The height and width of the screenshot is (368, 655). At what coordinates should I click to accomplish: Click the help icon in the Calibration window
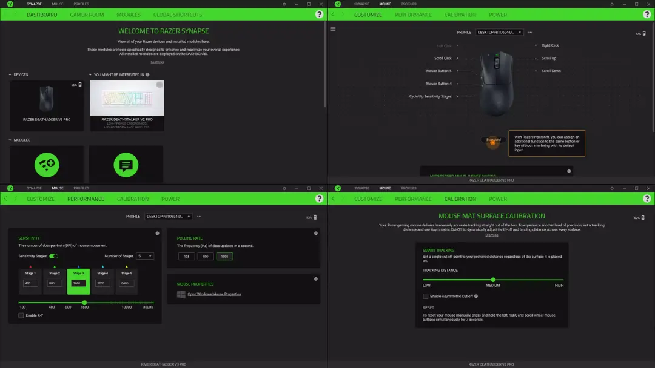click(x=647, y=199)
